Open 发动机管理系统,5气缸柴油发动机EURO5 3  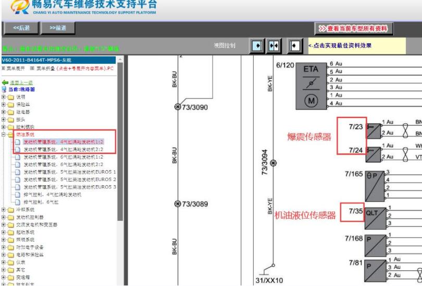[x=70, y=187]
